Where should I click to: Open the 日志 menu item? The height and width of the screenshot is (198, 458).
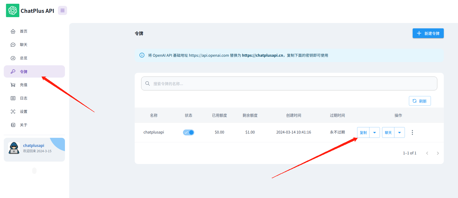[x=34, y=98]
